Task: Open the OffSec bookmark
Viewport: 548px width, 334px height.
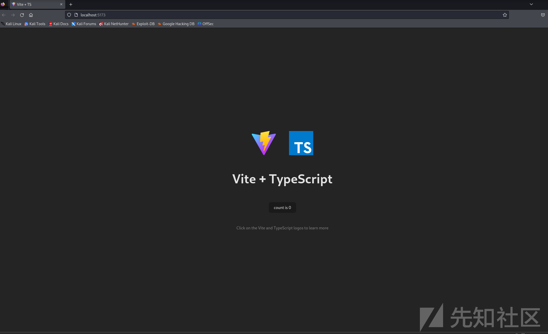Action: (206, 24)
